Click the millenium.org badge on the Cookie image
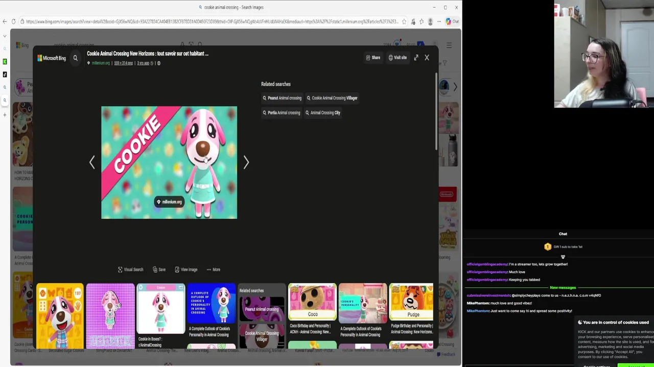This screenshot has width=654, height=367. coord(169,202)
